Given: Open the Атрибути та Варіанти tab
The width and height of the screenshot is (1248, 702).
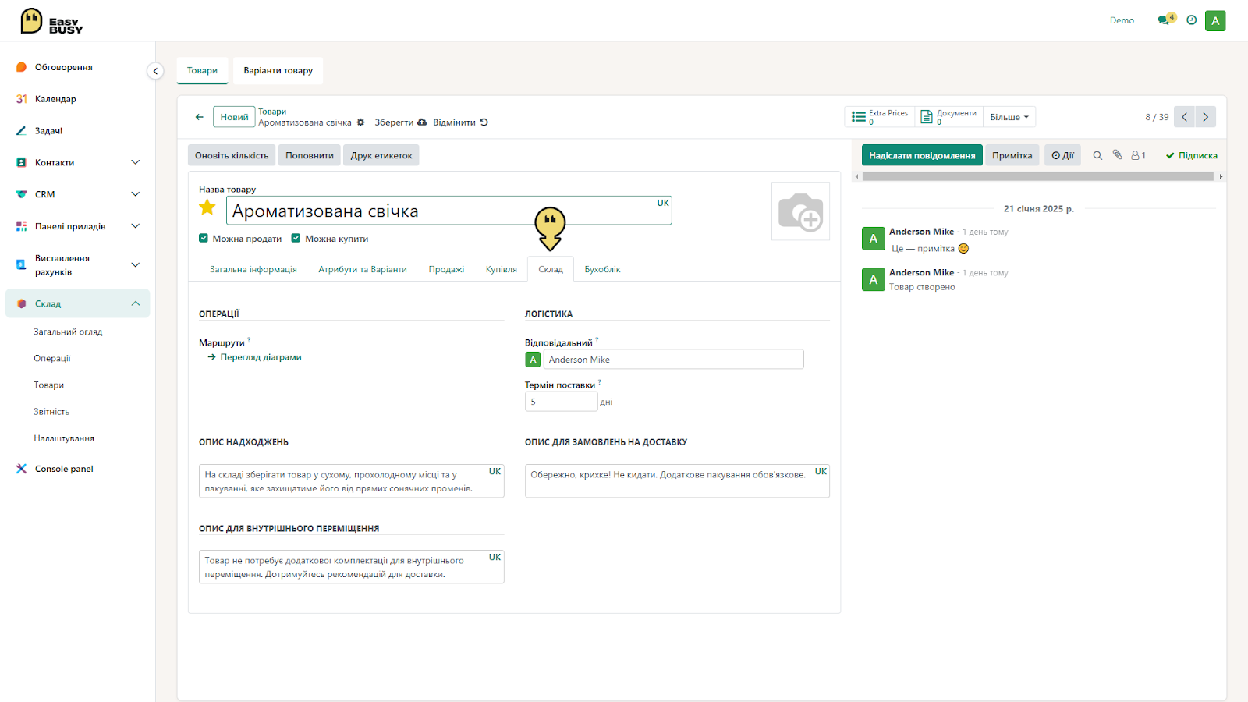Looking at the screenshot, I should 363,269.
